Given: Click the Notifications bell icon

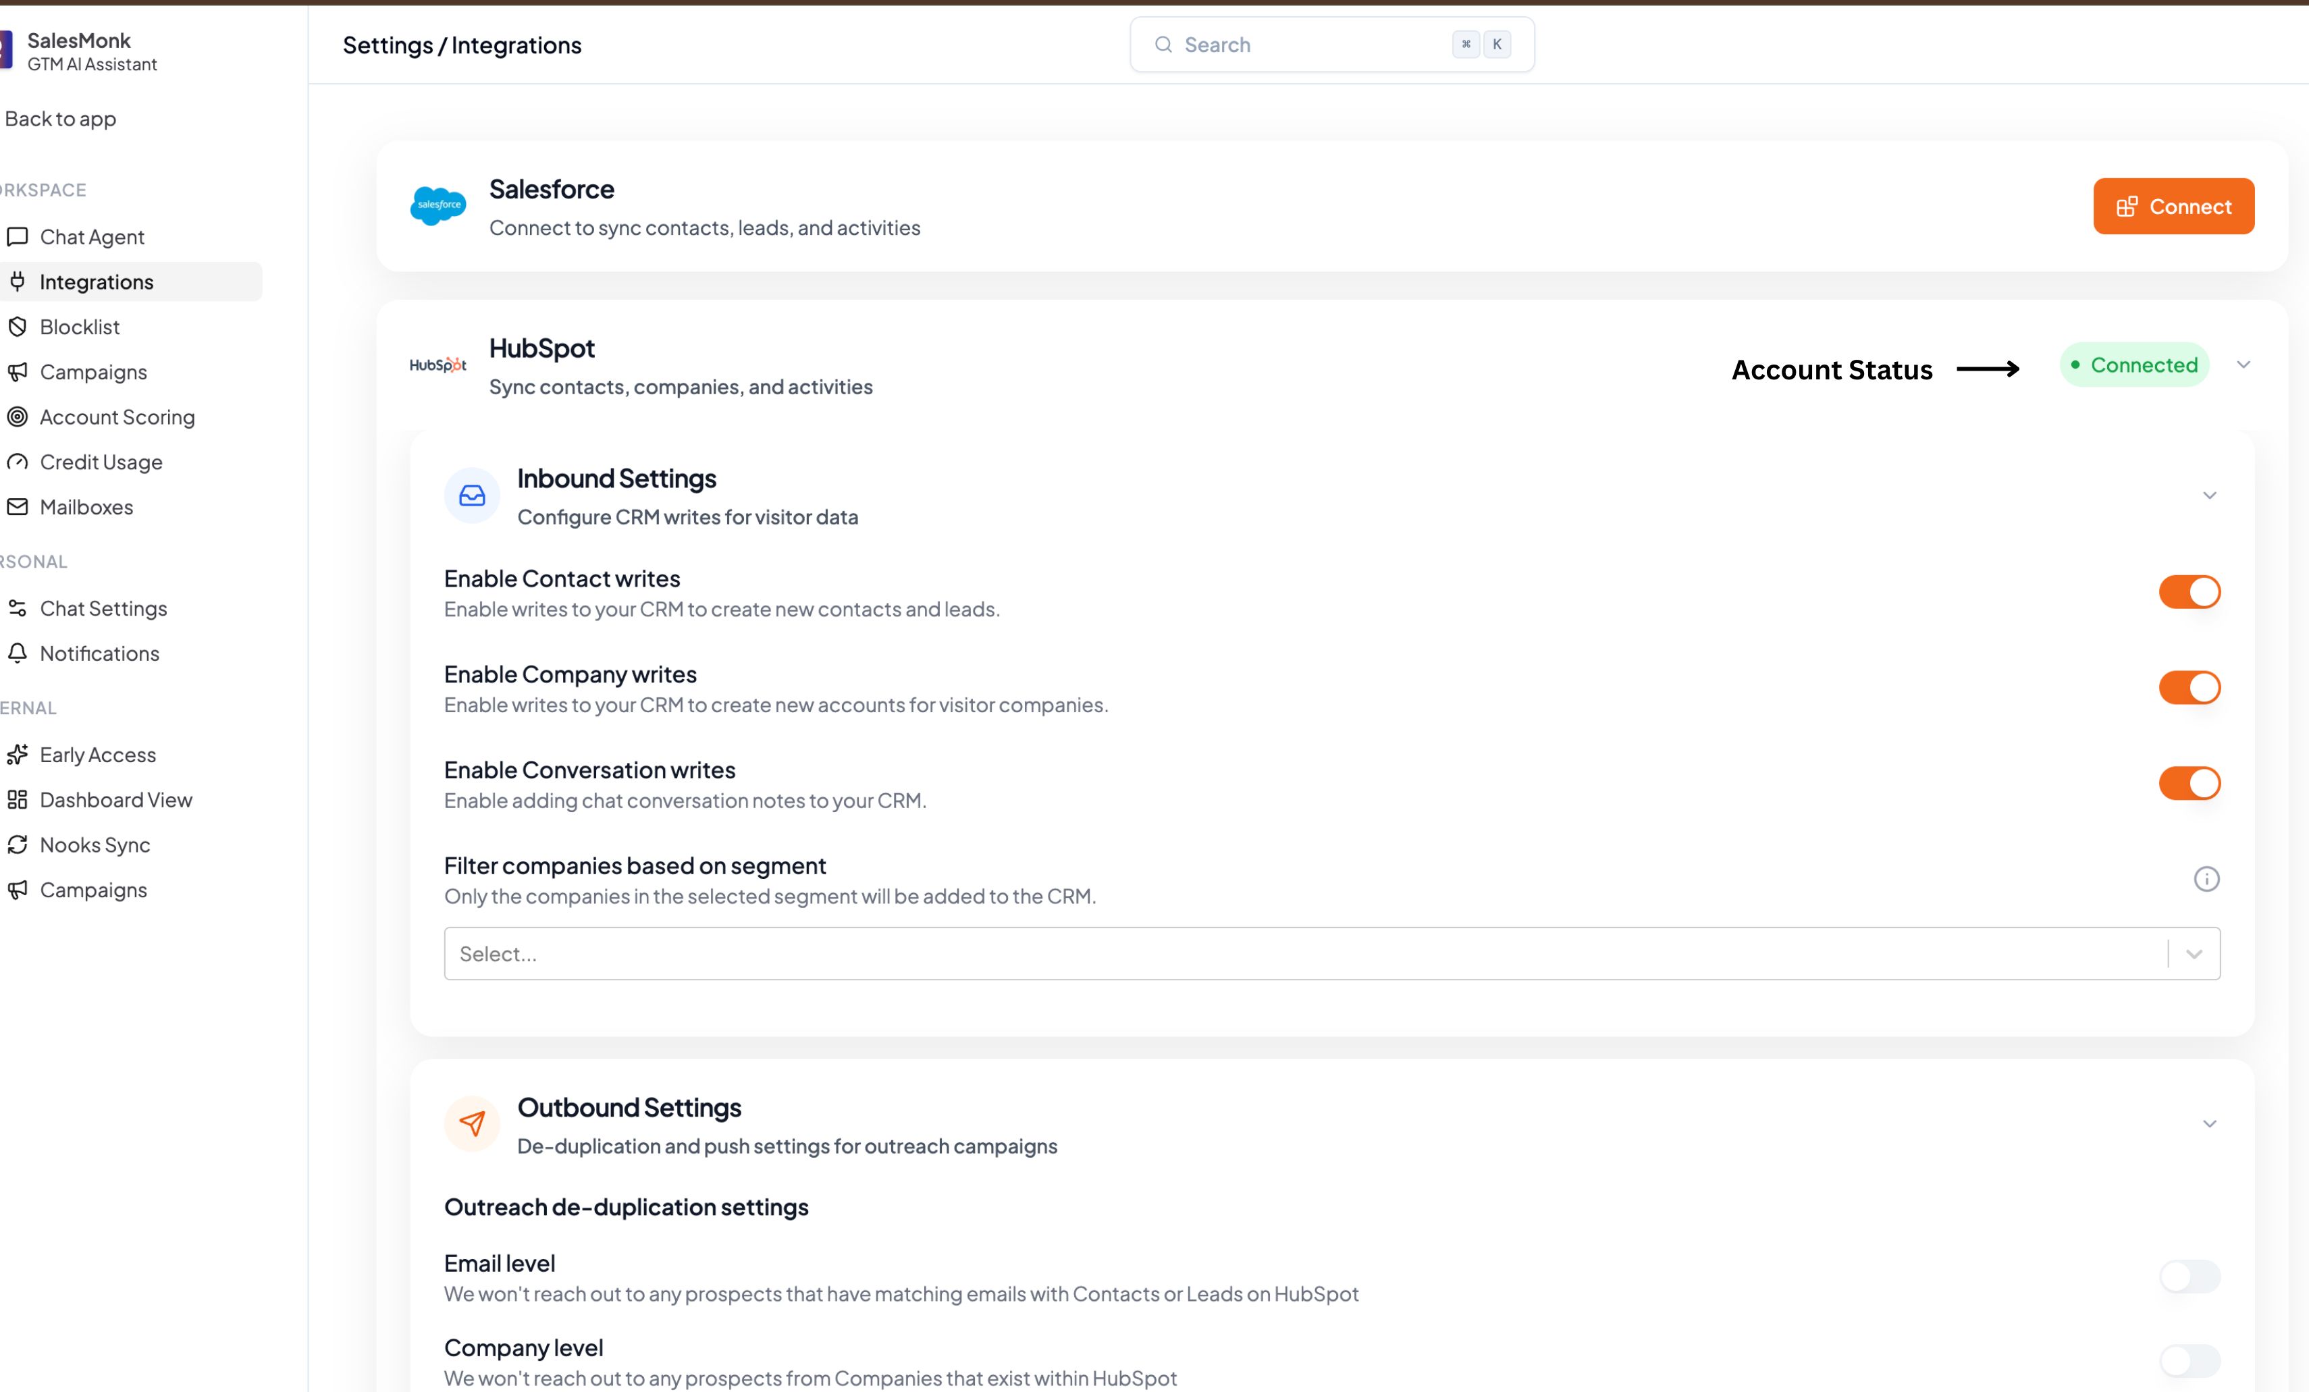Looking at the screenshot, I should click(18, 653).
